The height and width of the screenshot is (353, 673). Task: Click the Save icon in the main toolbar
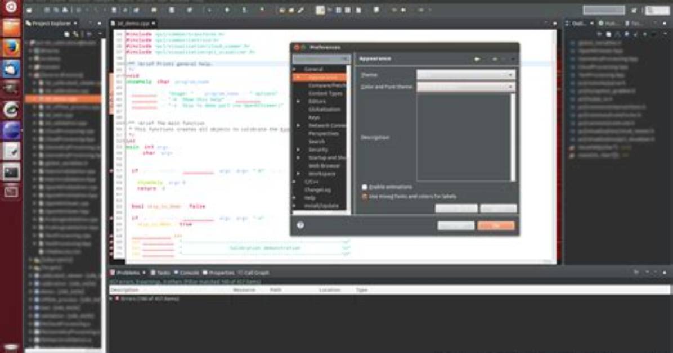[47, 10]
